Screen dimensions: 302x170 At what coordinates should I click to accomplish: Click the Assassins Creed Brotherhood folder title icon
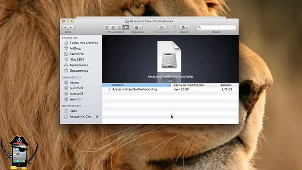click(x=127, y=21)
